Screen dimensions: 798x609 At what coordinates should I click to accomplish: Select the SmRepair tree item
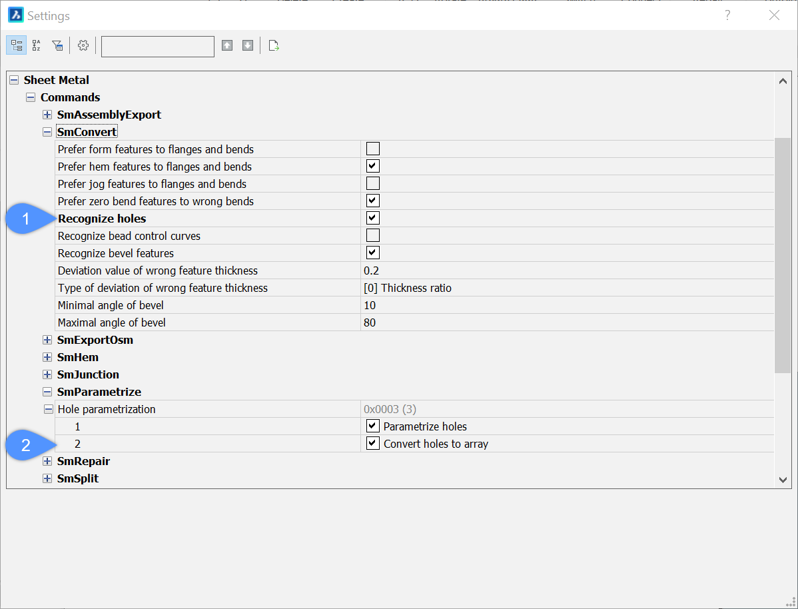(x=83, y=461)
